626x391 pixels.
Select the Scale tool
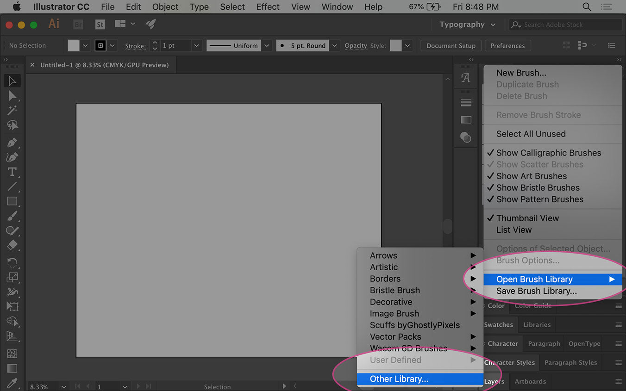click(13, 277)
